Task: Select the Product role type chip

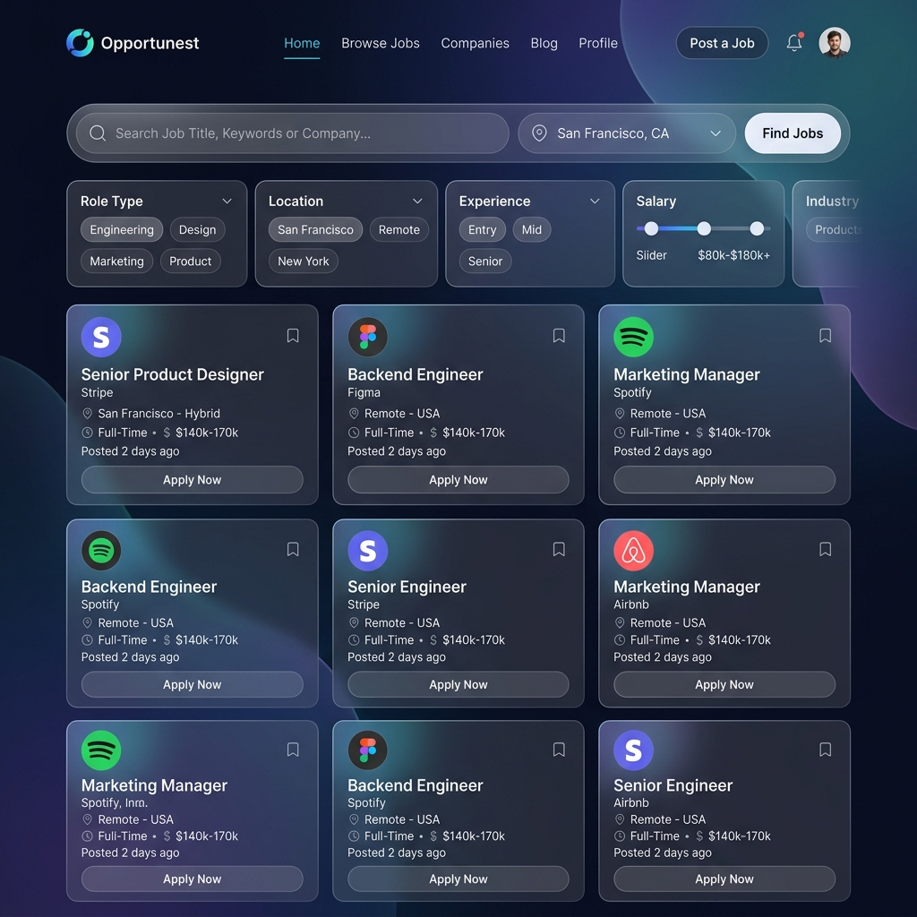Action: (190, 261)
